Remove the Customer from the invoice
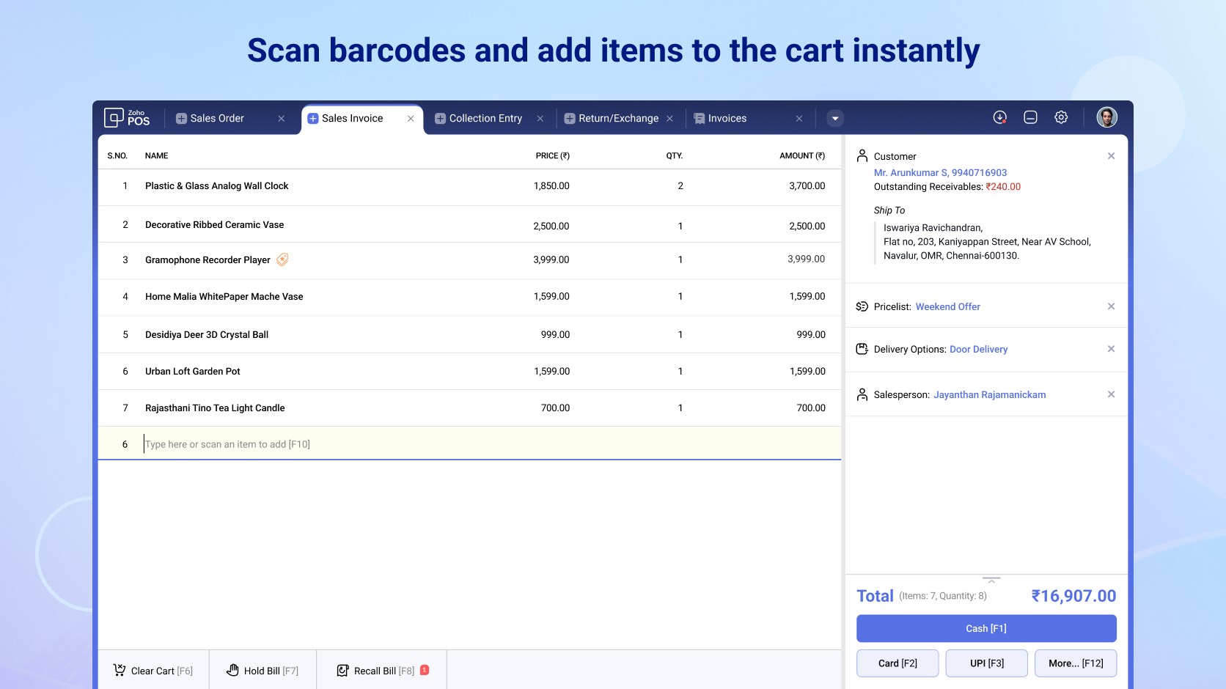This screenshot has height=689, width=1226. 1111,156
